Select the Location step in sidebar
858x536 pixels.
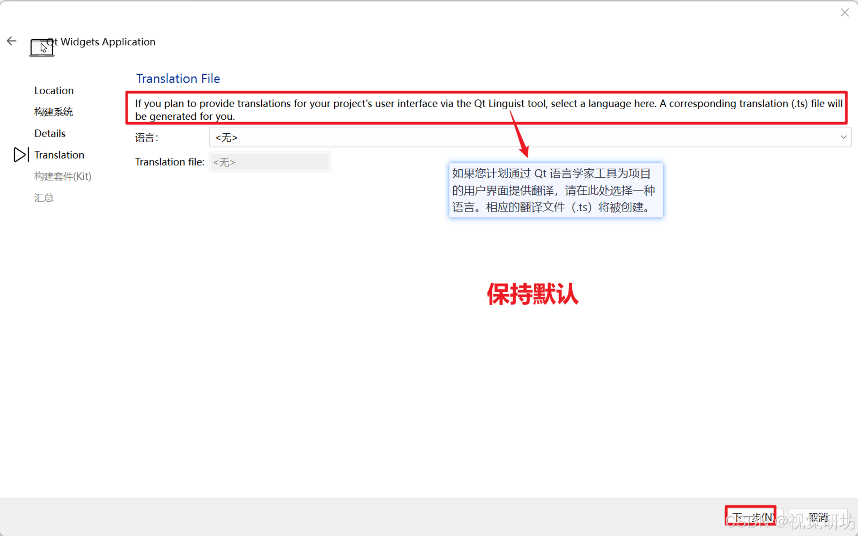click(54, 91)
